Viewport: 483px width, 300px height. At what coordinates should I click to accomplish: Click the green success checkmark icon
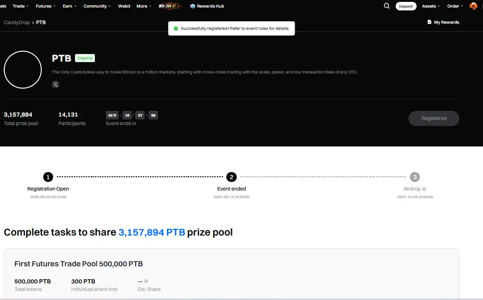[x=176, y=28]
